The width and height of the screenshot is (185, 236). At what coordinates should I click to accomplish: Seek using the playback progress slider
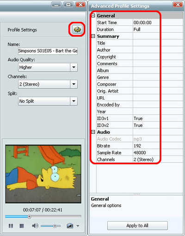click(x=43, y=217)
